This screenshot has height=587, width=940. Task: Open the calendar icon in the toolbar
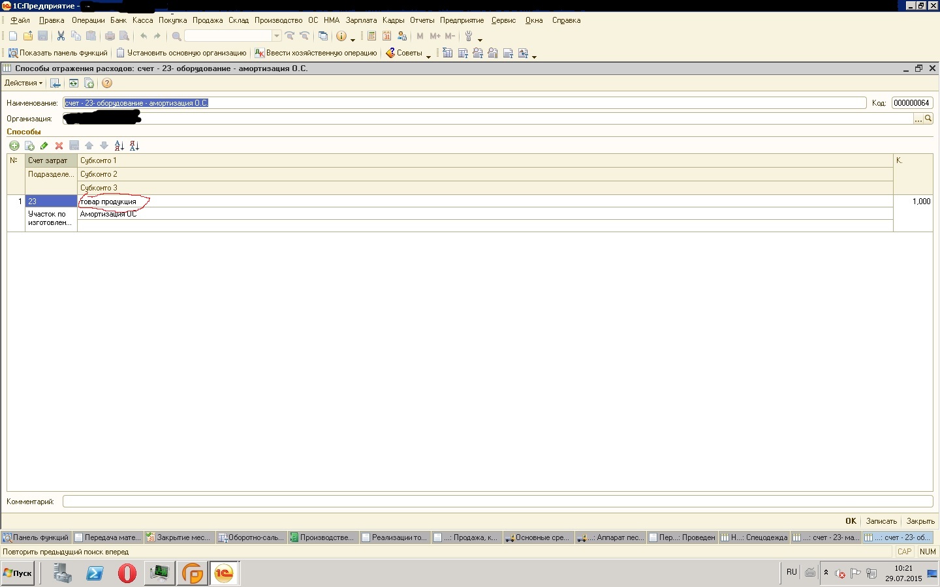[x=386, y=36]
